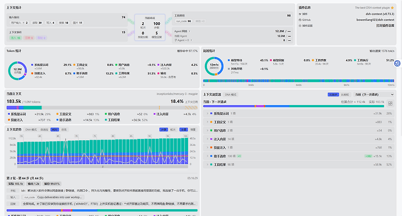Screen dimensions: 402x216
Task: Click the step 55 marker on trend chart
Action: point(22,136)
